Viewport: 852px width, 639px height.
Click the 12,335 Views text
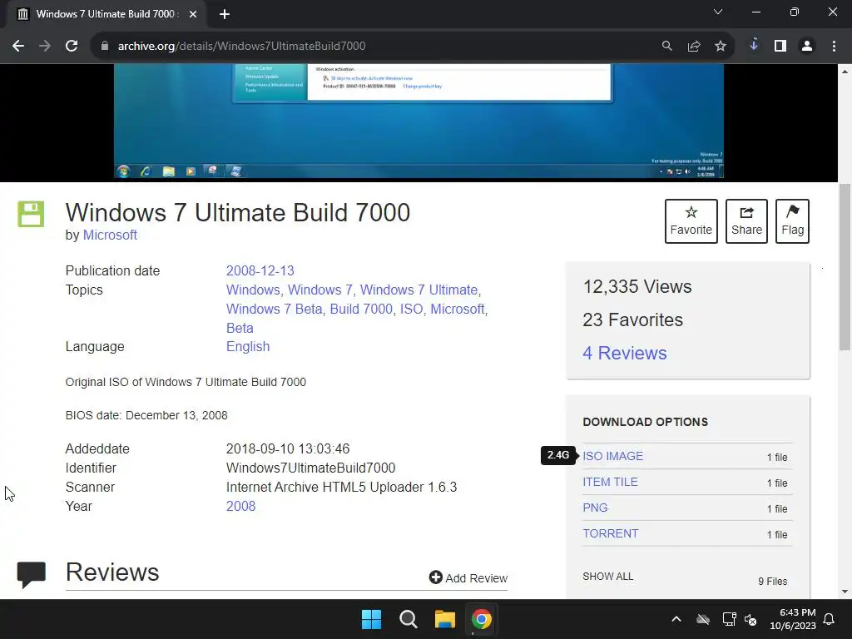click(637, 287)
